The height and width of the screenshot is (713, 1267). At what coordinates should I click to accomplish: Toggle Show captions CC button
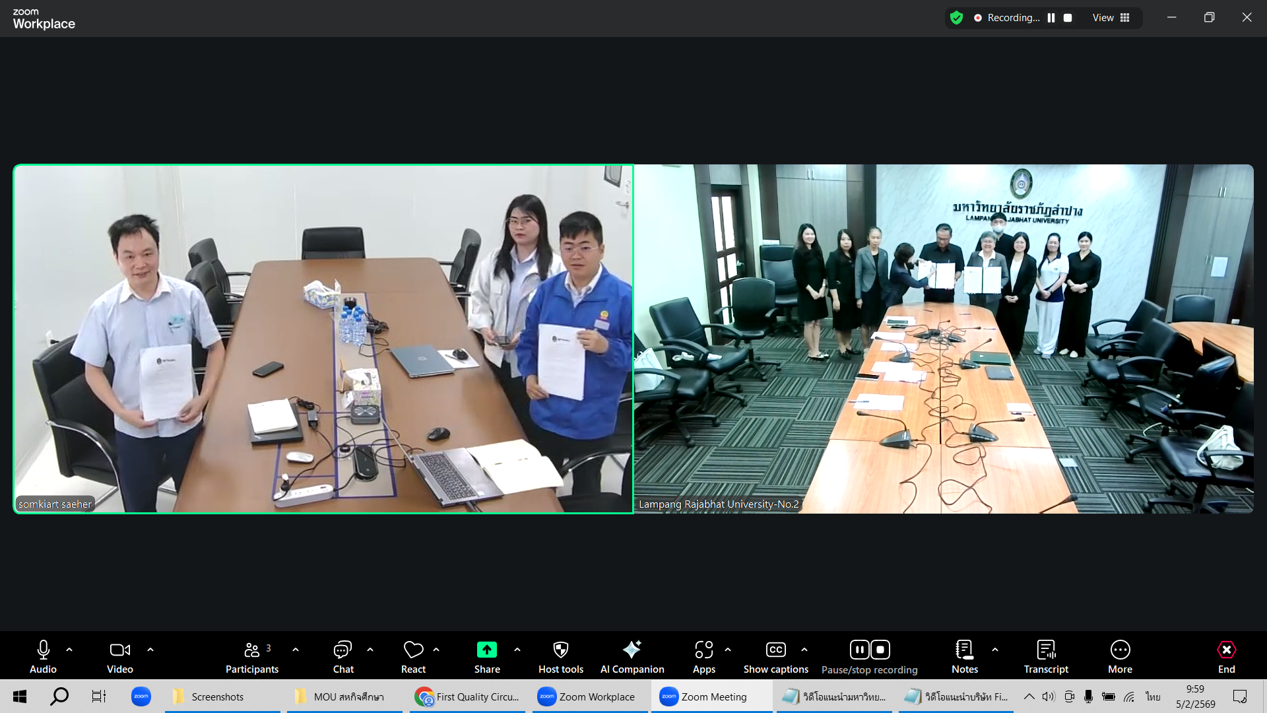pyautogui.click(x=775, y=650)
